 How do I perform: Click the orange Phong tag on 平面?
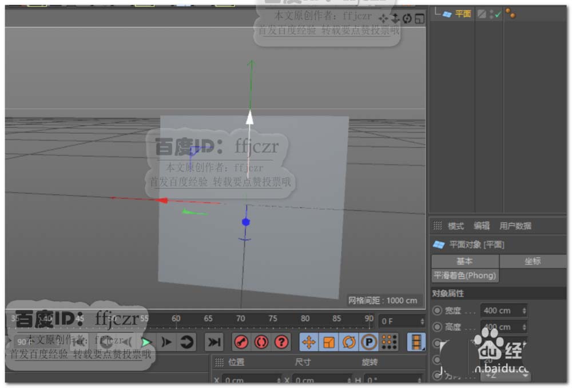[511, 14]
